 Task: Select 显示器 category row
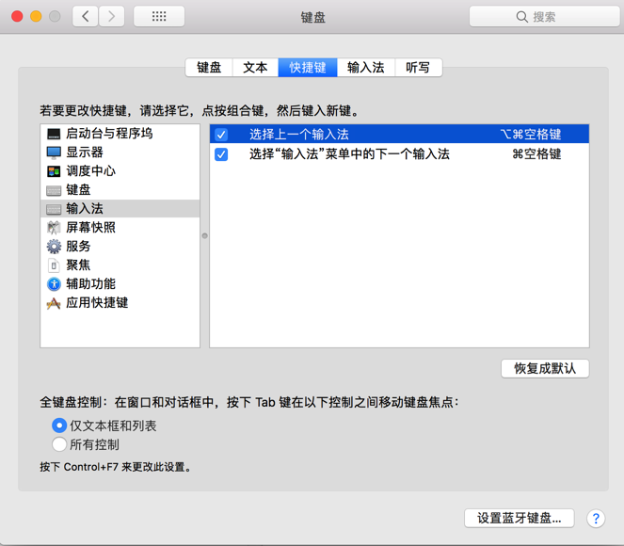[x=120, y=153]
